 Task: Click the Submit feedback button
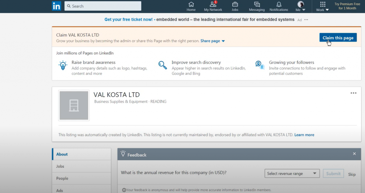pyautogui.click(x=333, y=173)
